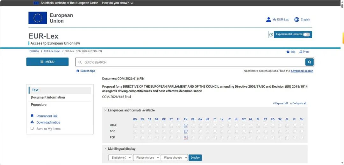Click the Print icon link
This screenshot has height=165, width=344.
304,52
